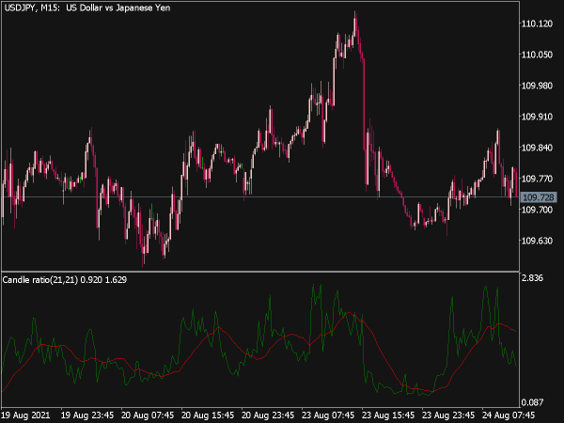The height and width of the screenshot is (423, 564).
Task: Click the 20 Aug 07:45 time label
Action: [x=148, y=415]
